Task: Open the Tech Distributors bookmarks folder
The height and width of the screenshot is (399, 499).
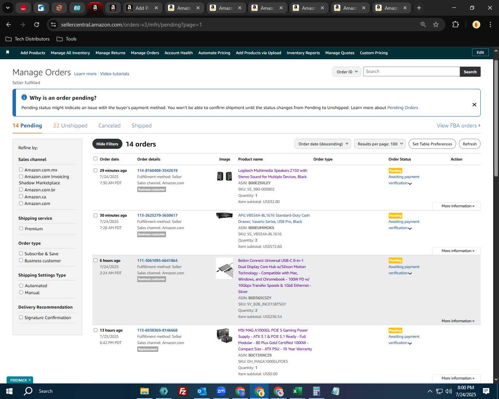Action: [28, 39]
